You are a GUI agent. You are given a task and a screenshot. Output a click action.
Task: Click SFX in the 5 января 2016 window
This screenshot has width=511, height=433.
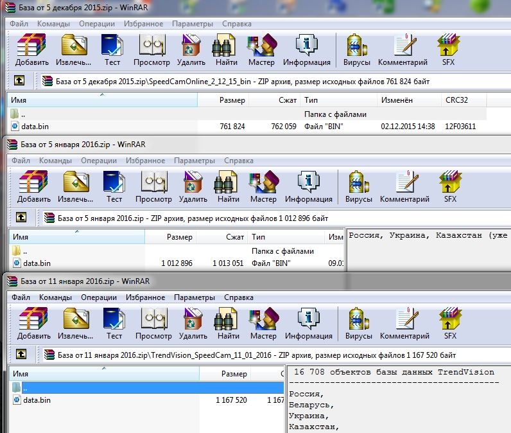pyautogui.click(x=449, y=187)
